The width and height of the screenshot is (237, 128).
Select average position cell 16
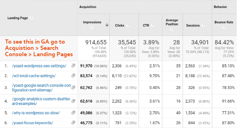178,101
